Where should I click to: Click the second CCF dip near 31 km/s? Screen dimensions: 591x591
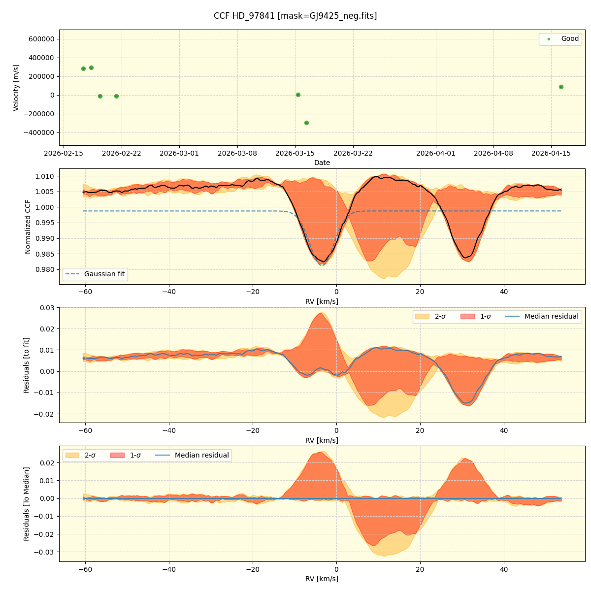pos(466,257)
